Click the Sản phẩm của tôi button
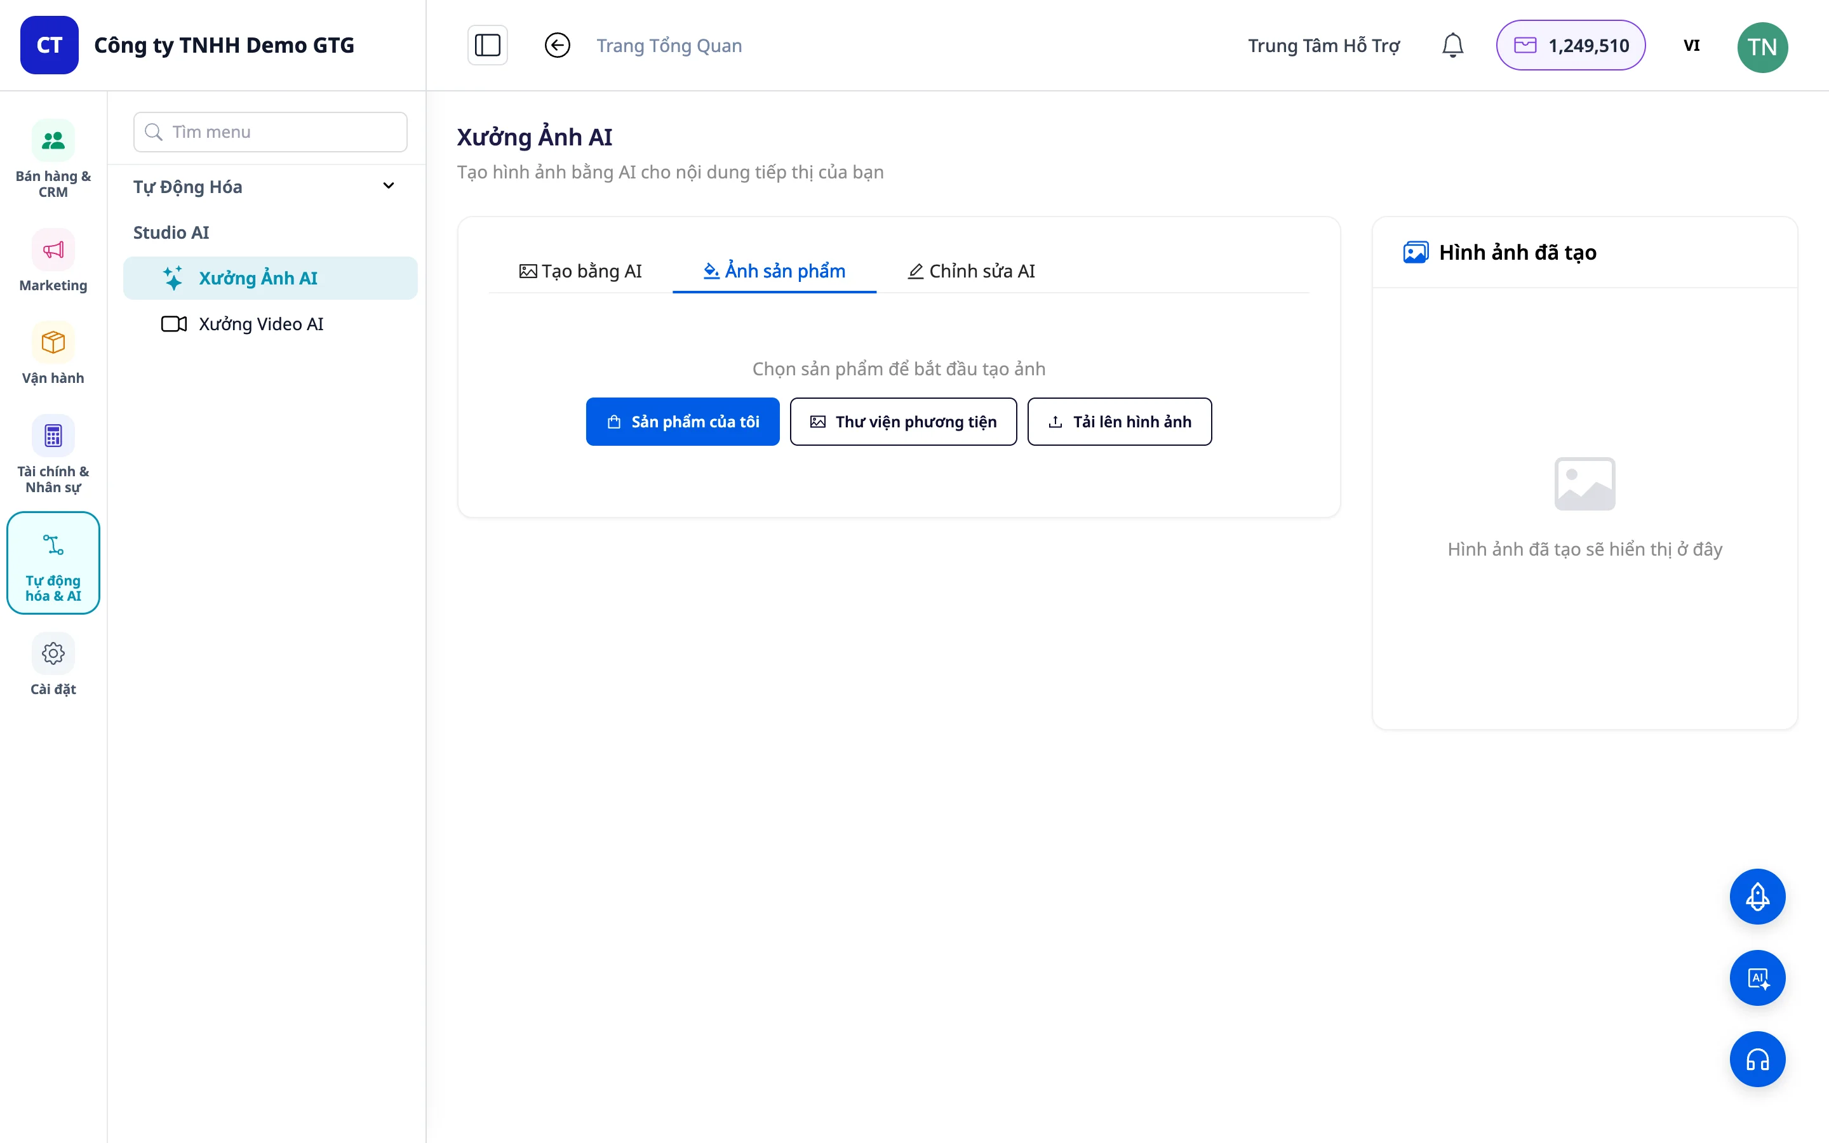The image size is (1829, 1143). pos(683,422)
